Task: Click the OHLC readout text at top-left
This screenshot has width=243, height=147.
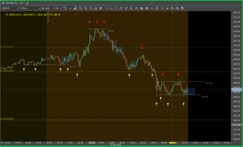Action: (x=33, y=15)
